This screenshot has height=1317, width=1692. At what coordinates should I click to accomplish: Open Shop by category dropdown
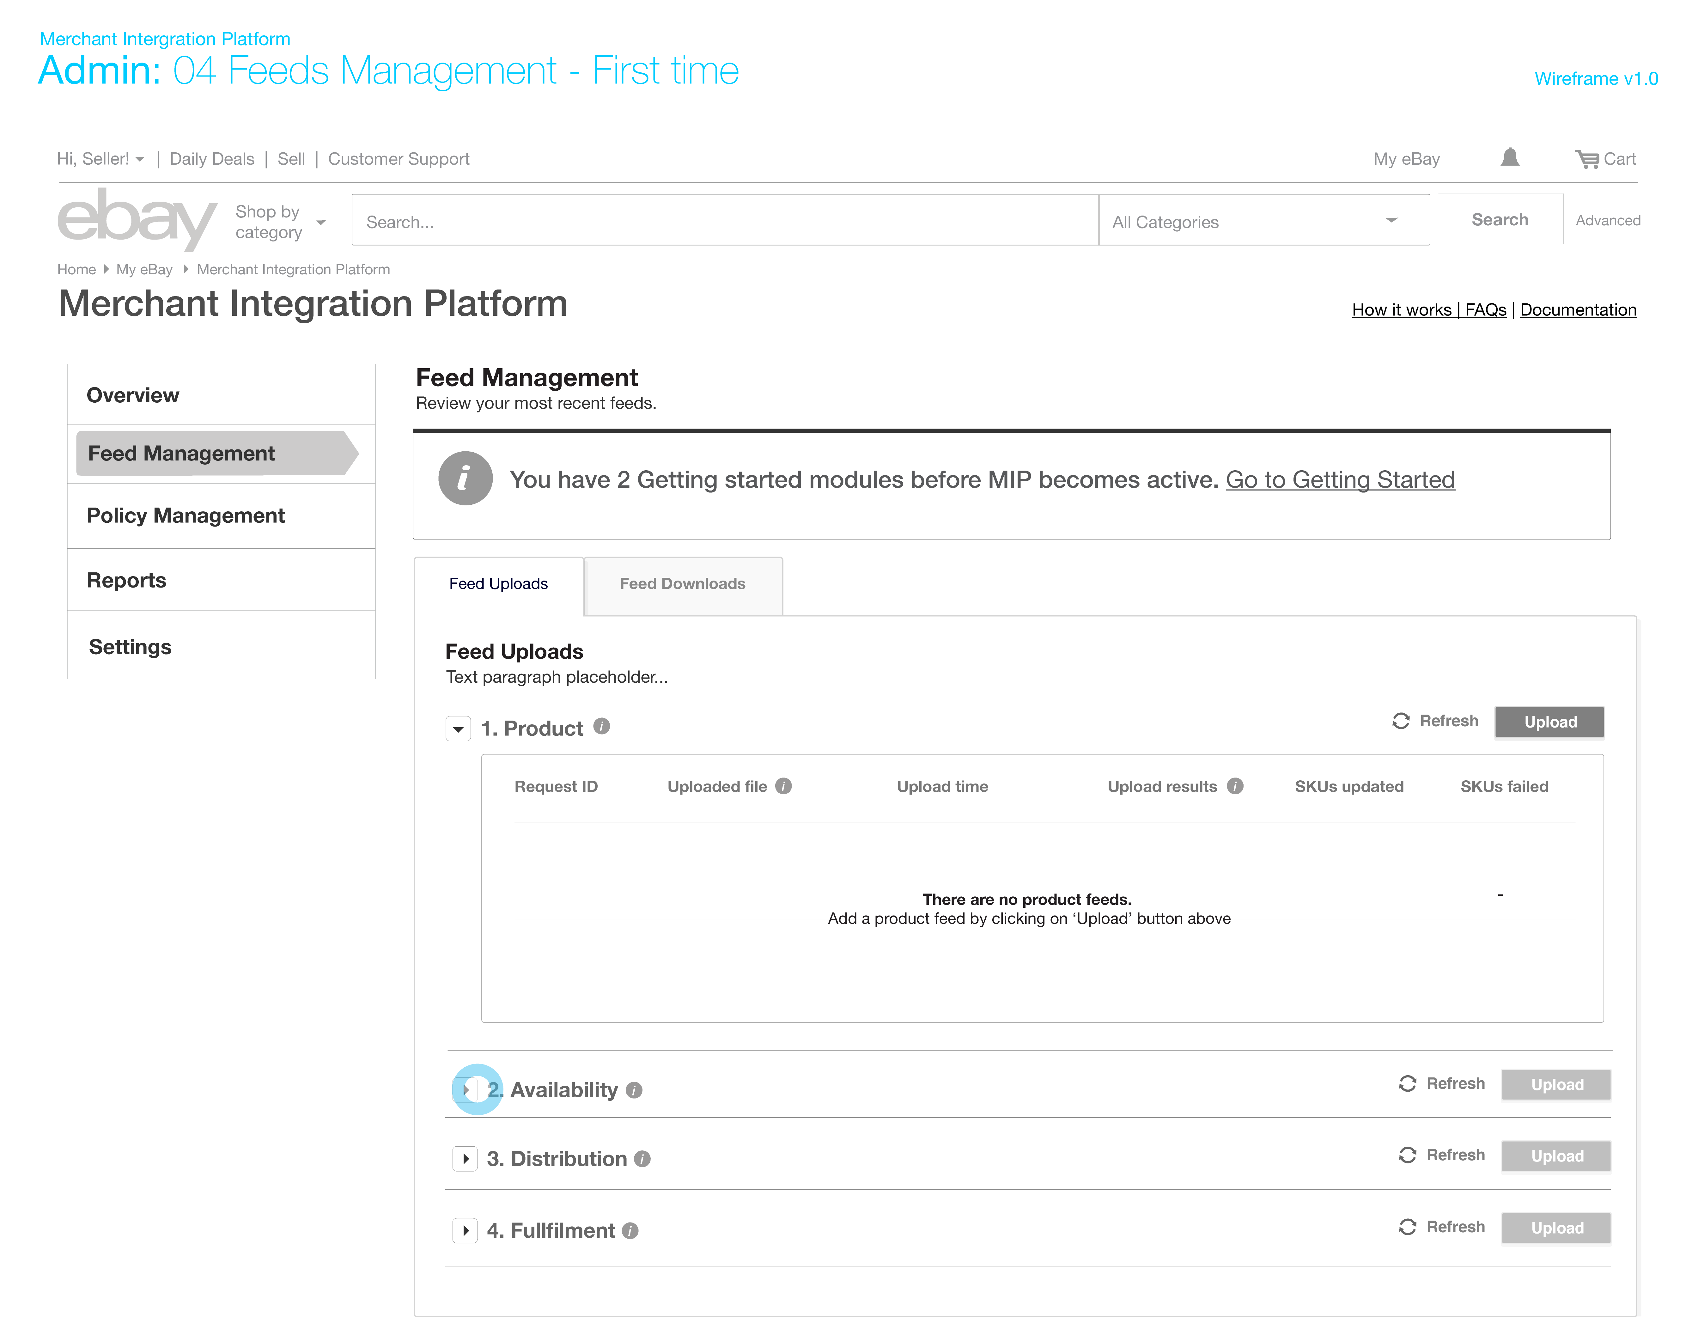pos(279,222)
